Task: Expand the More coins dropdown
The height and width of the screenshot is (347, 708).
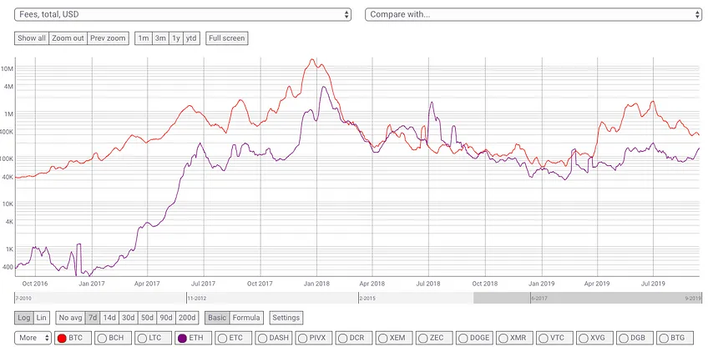Action: coord(33,338)
